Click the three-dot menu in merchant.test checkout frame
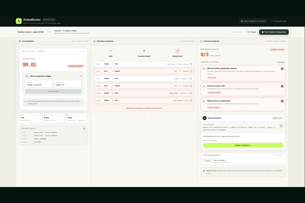The width and height of the screenshot is (305, 203). pos(82,51)
